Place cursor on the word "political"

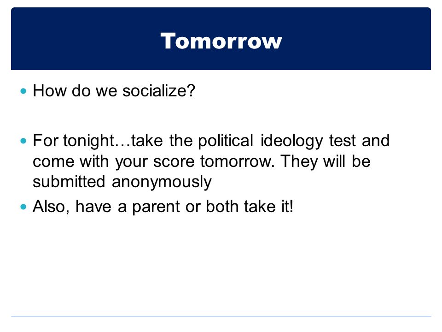point(226,141)
